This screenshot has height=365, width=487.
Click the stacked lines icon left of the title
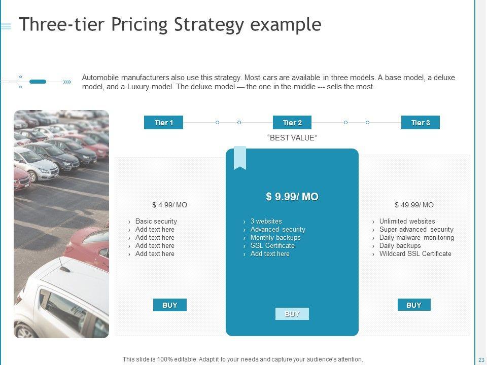pos(6,26)
